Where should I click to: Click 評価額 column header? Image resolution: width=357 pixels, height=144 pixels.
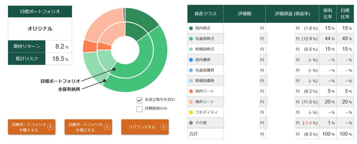(245, 14)
